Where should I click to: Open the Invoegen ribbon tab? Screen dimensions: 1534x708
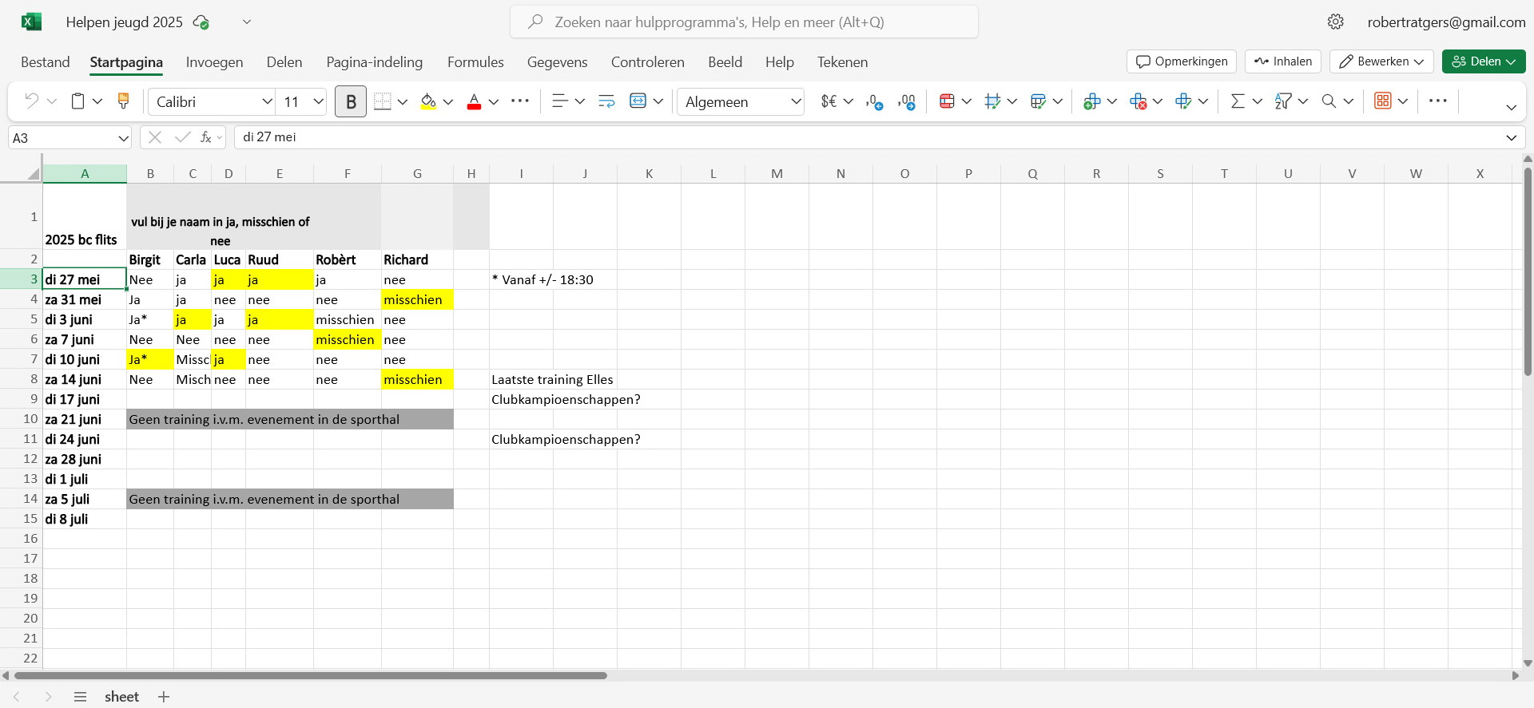tap(214, 62)
